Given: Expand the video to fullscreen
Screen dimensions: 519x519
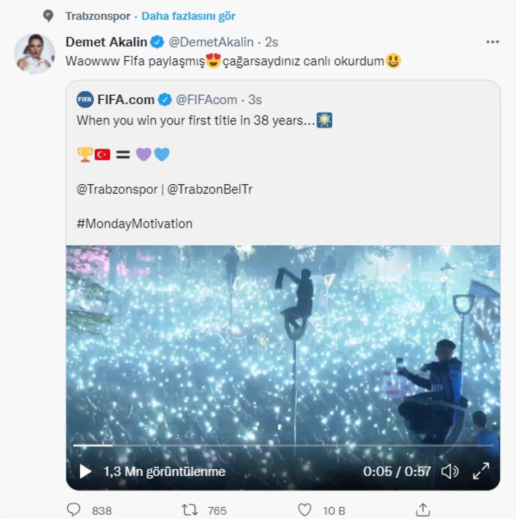Looking at the screenshot, I should [x=483, y=472].
